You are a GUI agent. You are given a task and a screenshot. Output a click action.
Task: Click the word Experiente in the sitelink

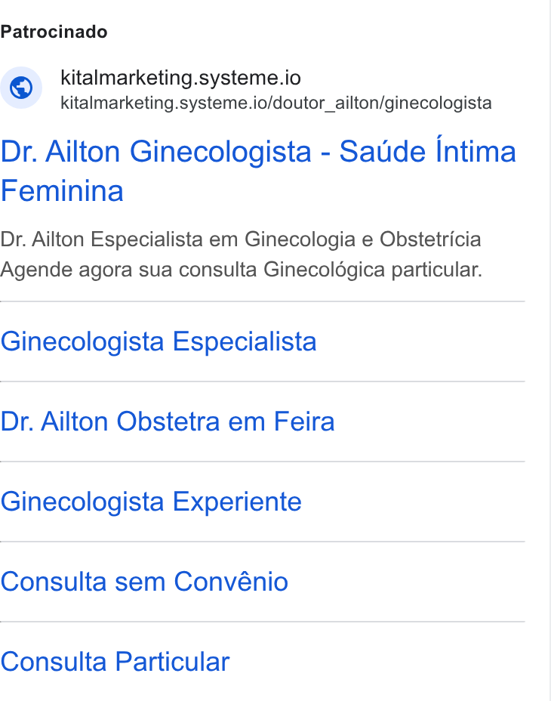(x=237, y=502)
